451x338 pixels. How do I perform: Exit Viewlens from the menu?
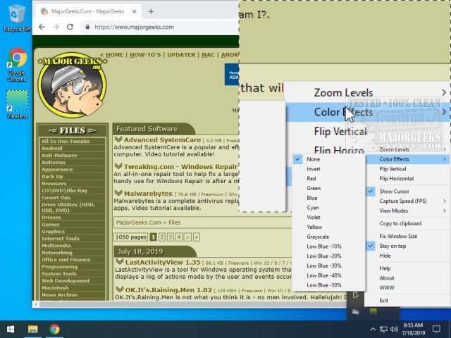(x=408, y=301)
